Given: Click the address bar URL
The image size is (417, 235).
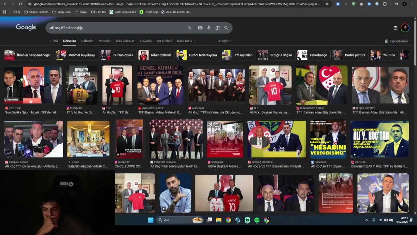Looking at the screenshot, I should pos(177,4).
